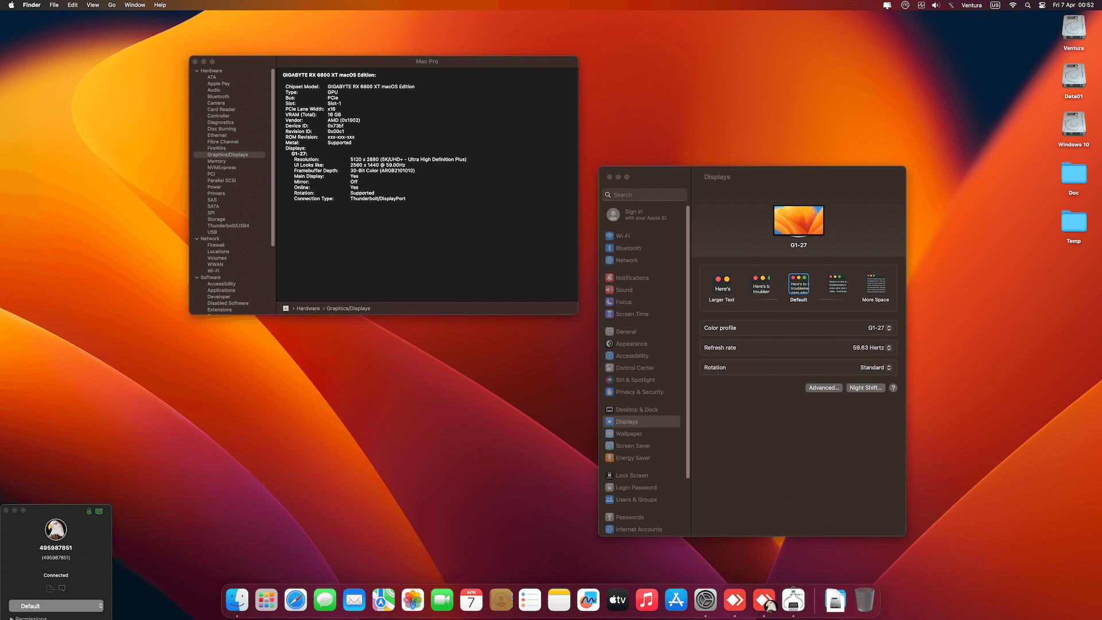Open the Go menu
This screenshot has width=1102, height=620.
[x=112, y=5]
